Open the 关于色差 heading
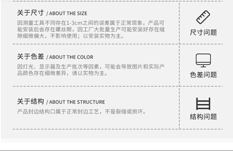The image size is (233, 151). coord(30,56)
